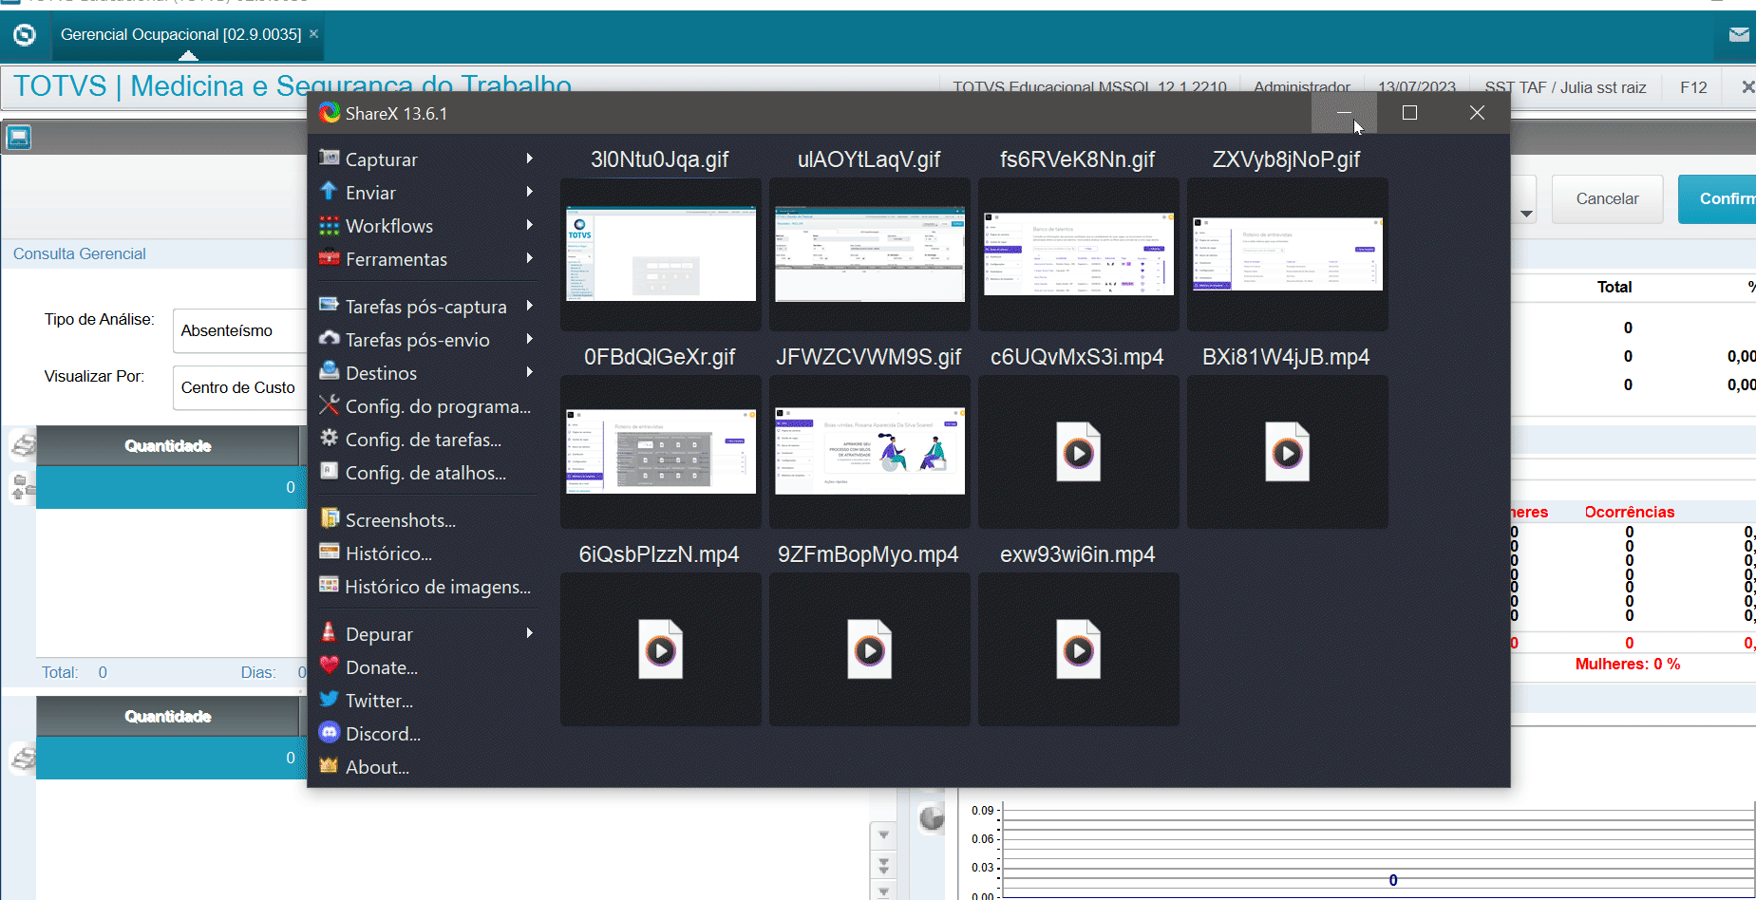
Task: Expand the Depurar submenu arrow
Action: [x=530, y=633]
